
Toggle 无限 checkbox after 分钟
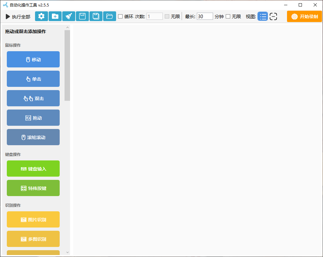pyautogui.click(x=228, y=16)
